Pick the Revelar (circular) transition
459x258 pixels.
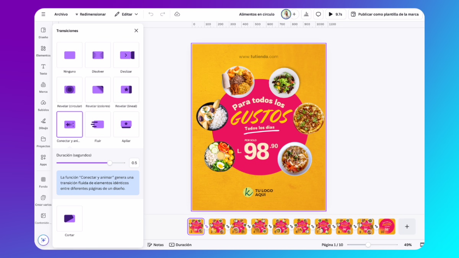(70, 90)
